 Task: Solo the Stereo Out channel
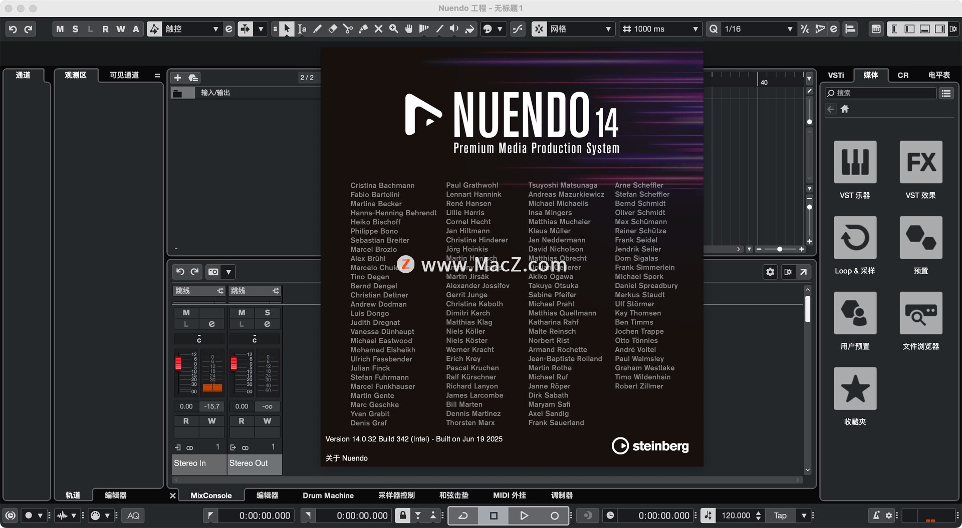[267, 312]
